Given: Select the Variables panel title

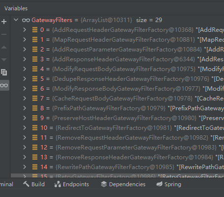Looking at the screenshot, I should pos(16,8).
